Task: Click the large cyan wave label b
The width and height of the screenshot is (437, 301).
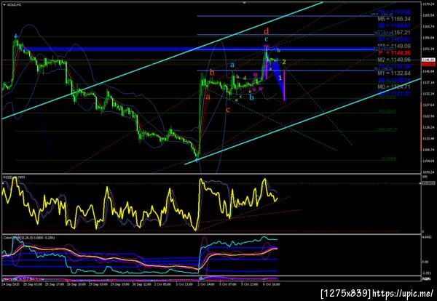Action: point(252,97)
